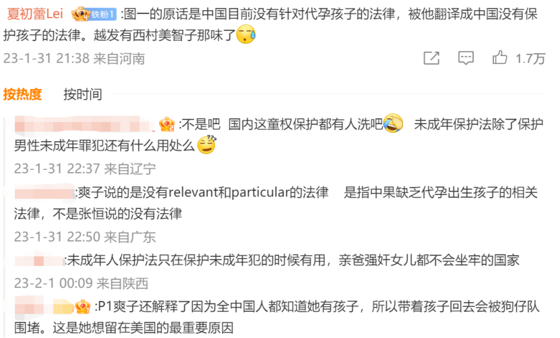Click the 1.7万 like count

(x=530, y=58)
